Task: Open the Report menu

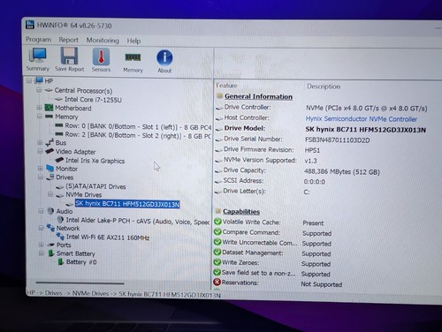Action: (68, 40)
